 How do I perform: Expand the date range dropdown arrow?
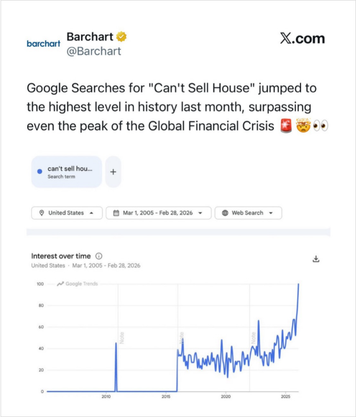[200, 213]
